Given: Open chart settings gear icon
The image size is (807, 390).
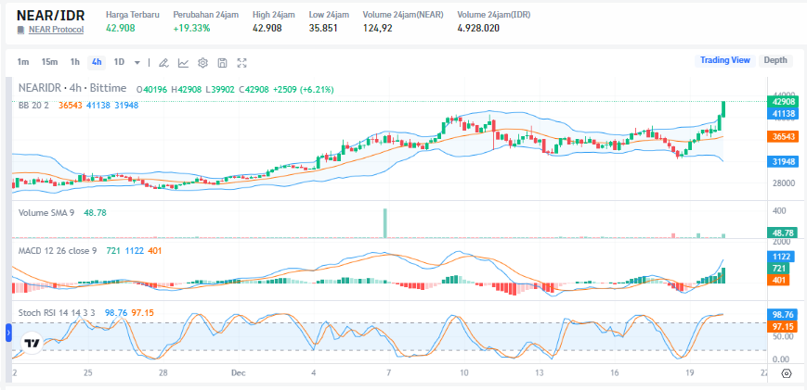Looking at the screenshot, I should (x=202, y=63).
